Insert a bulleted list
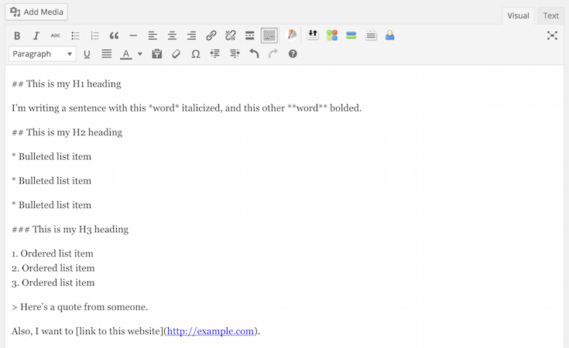Screen dimensions: 569x348 pyautogui.click(x=75, y=36)
